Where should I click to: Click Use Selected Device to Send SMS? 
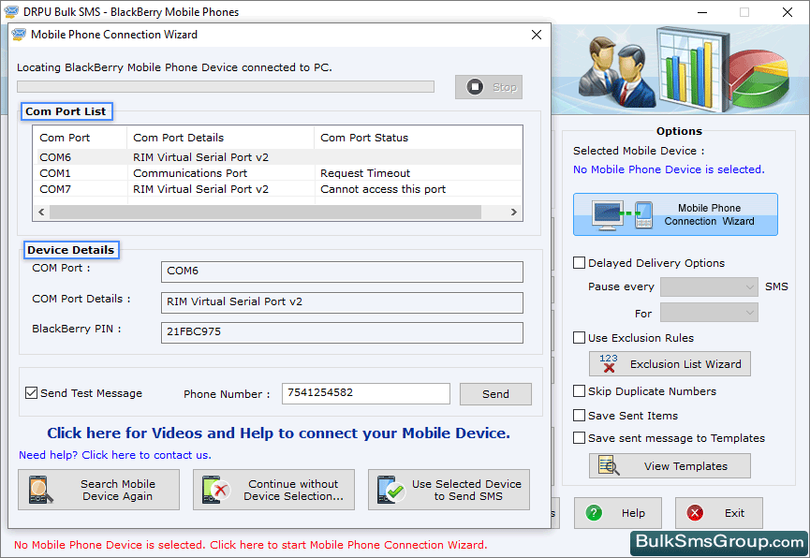point(449,490)
